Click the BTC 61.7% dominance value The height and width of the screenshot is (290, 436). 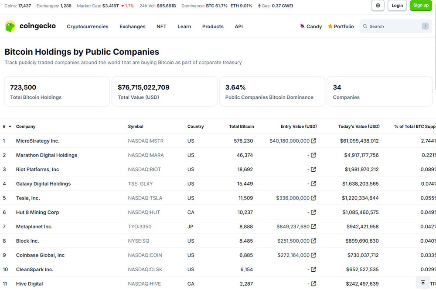pyautogui.click(x=217, y=6)
